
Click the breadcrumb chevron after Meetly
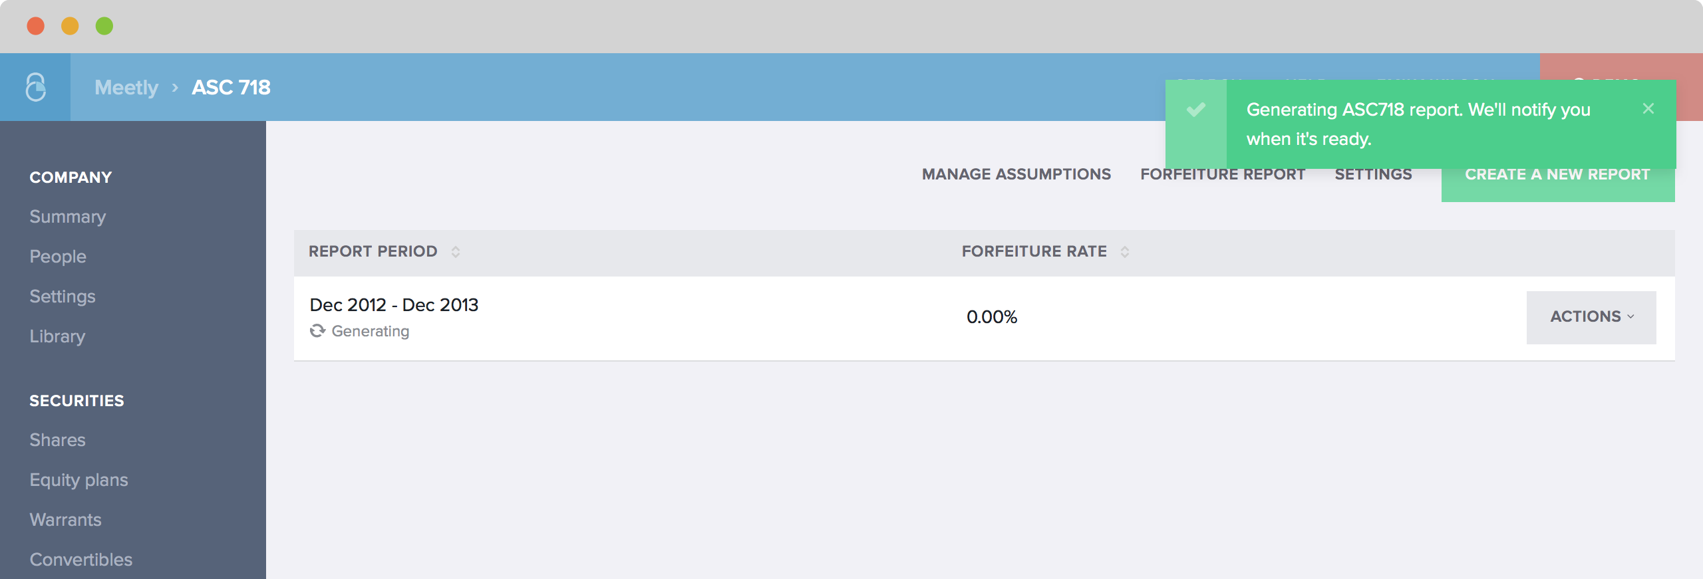tap(175, 87)
